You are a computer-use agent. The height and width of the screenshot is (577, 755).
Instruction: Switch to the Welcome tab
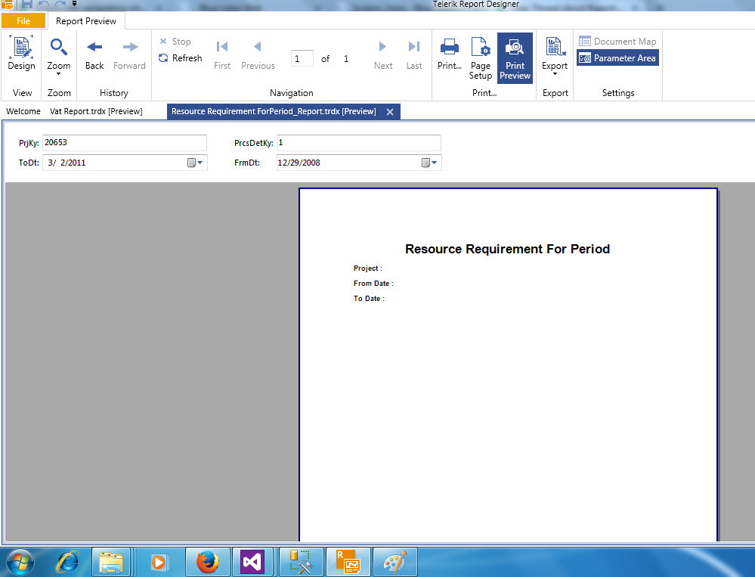(23, 111)
